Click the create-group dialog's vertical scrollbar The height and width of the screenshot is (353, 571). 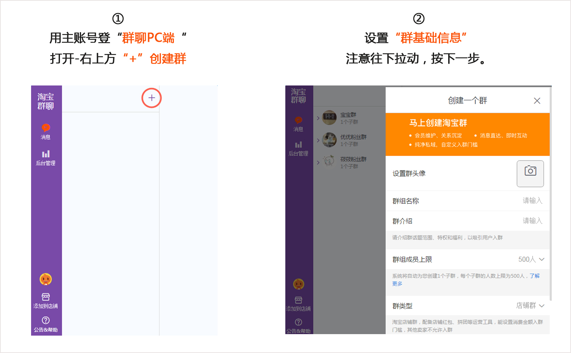pos(551,194)
